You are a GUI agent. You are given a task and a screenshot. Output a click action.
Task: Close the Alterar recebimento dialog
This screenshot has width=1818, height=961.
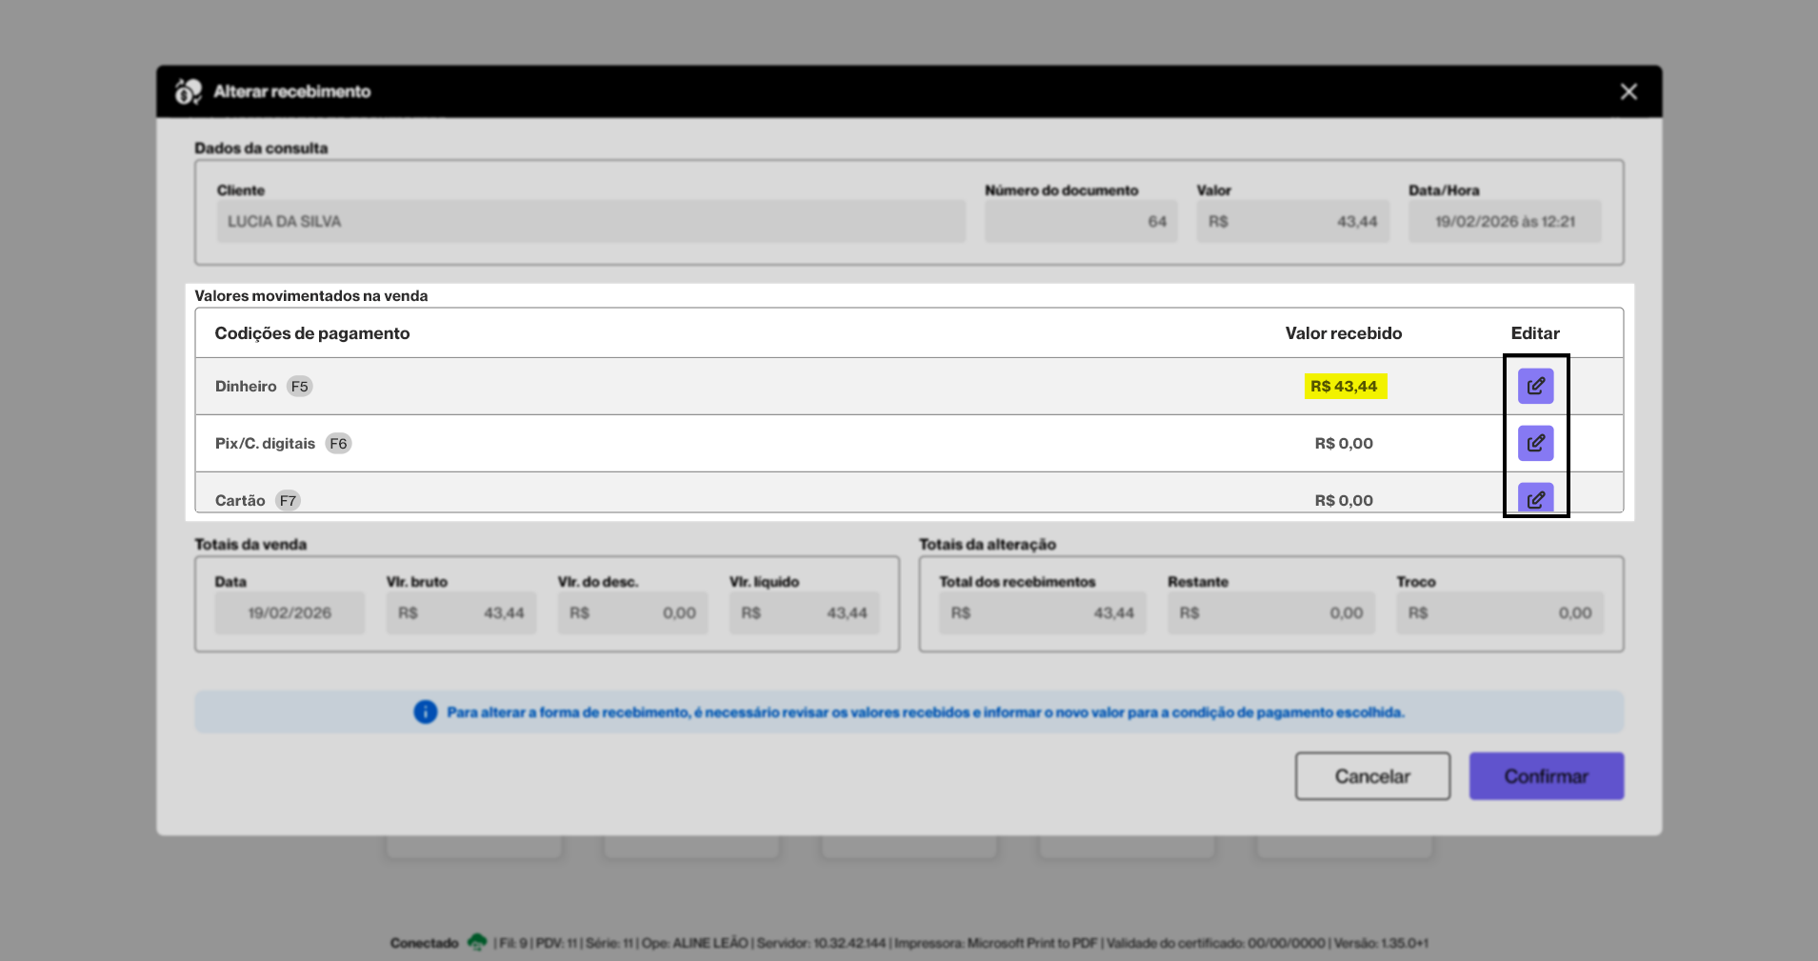pyautogui.click(x=1628, y=91)
